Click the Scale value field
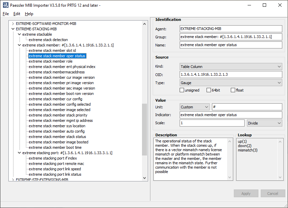The image size is (288, 208). click(x=212, y=123)
